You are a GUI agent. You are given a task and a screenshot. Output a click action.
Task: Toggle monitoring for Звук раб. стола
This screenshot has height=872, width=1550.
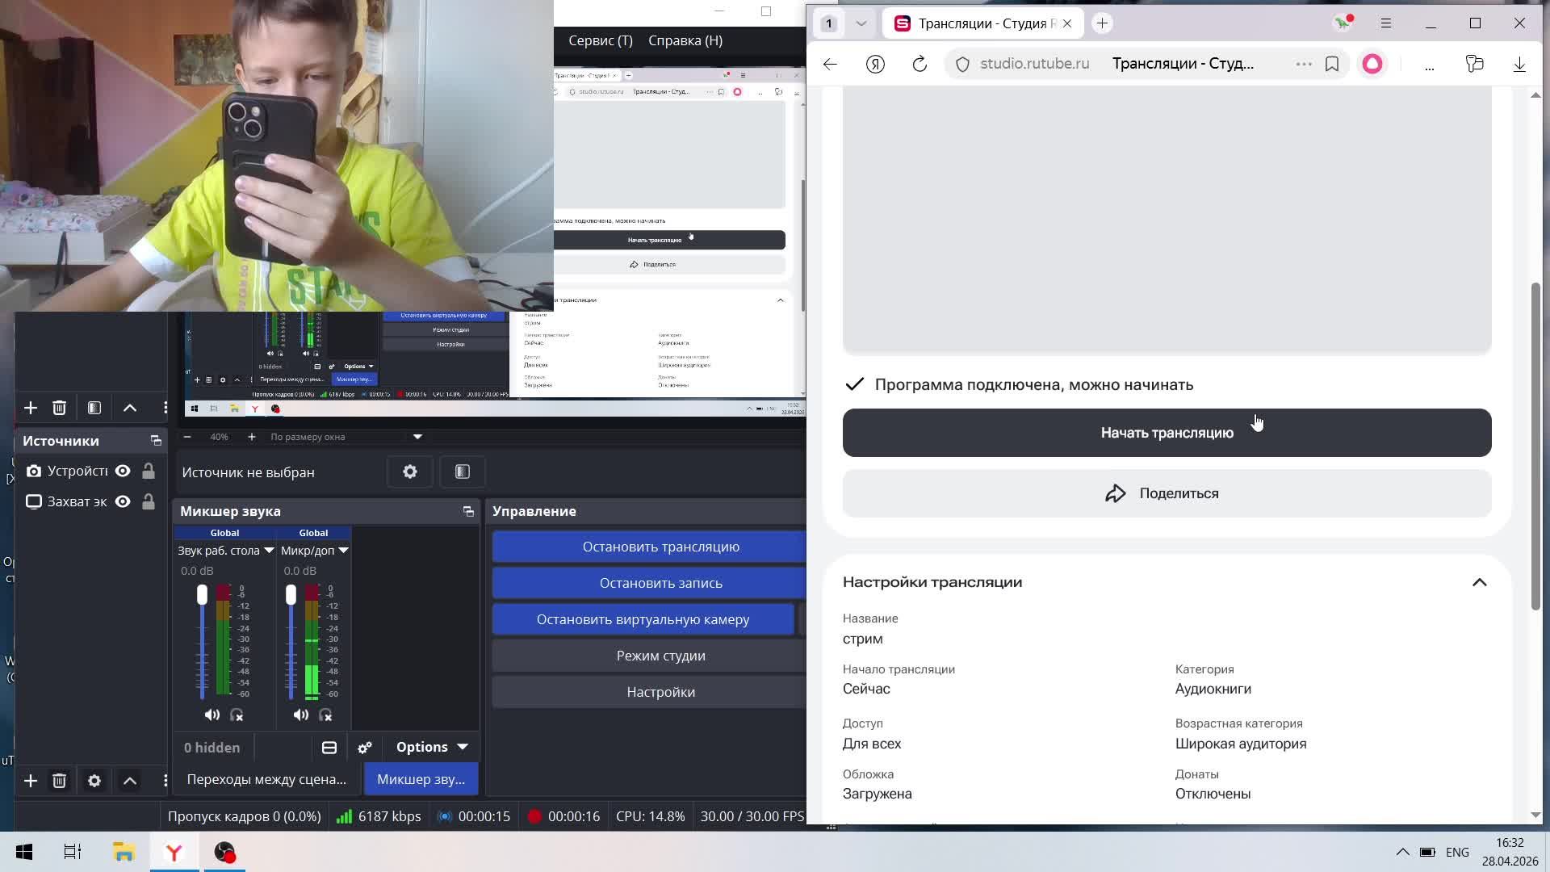[237, 715]
